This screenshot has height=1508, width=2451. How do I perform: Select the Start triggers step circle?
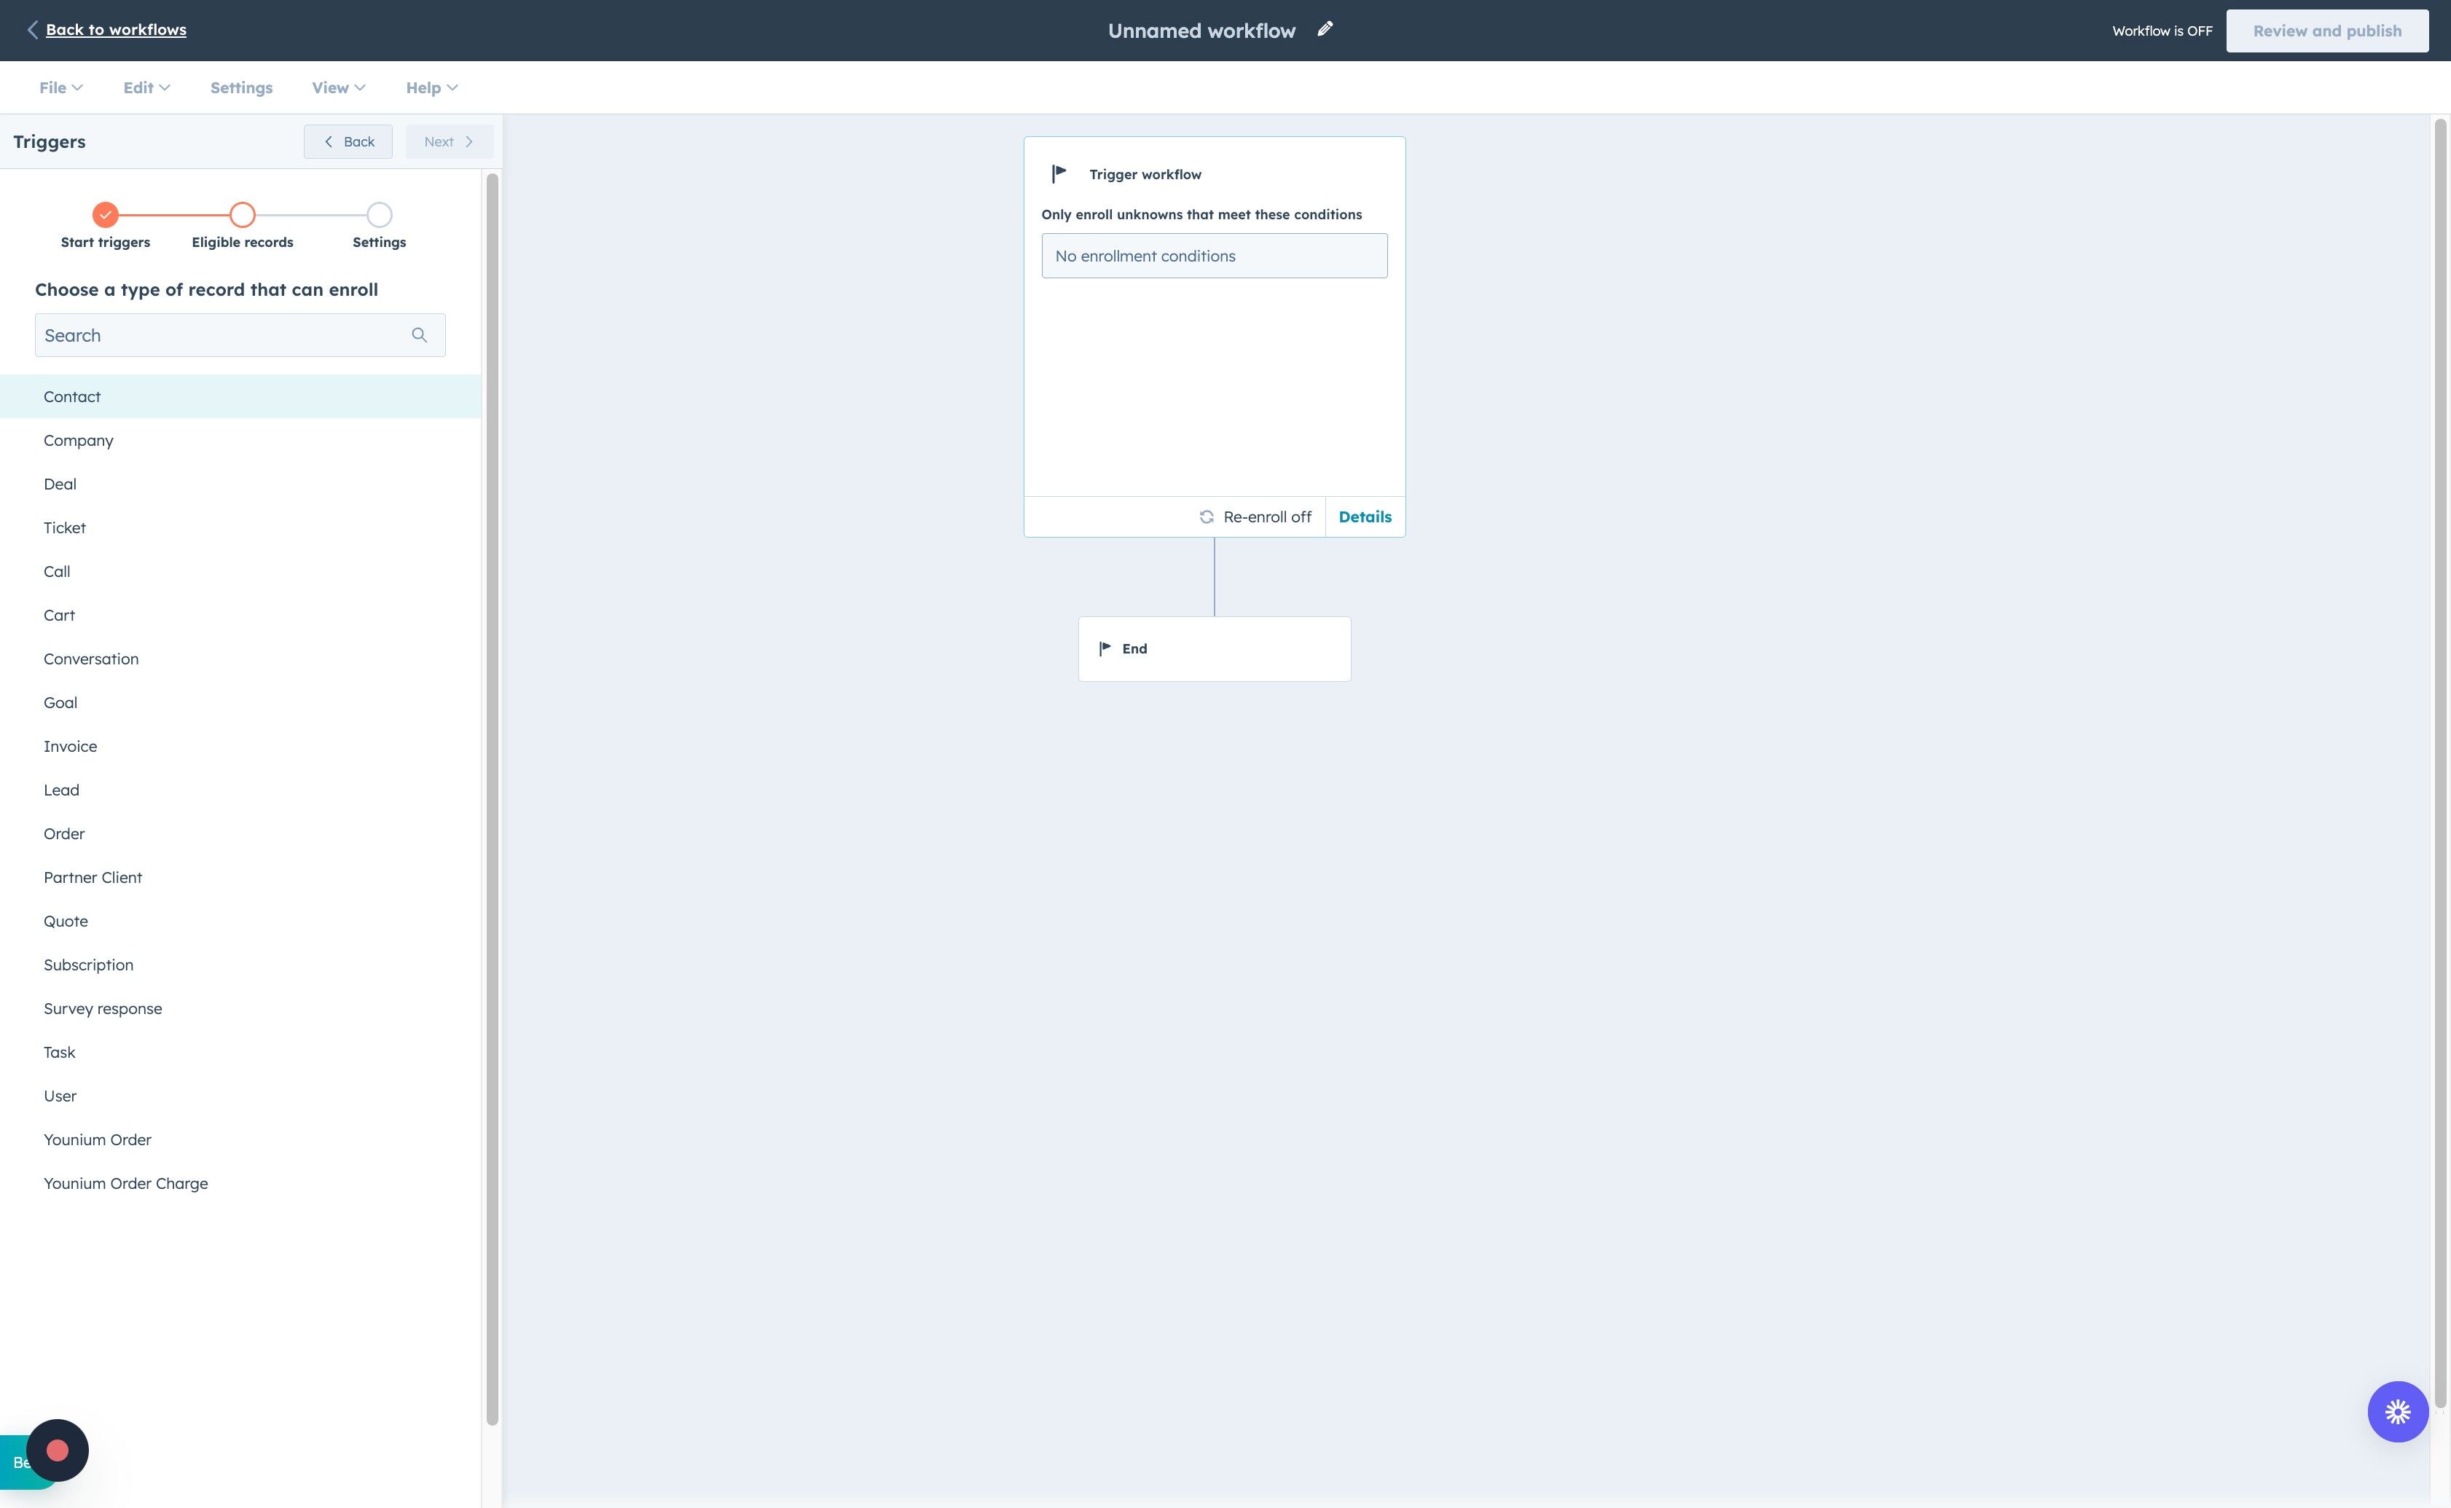point(106,214)
